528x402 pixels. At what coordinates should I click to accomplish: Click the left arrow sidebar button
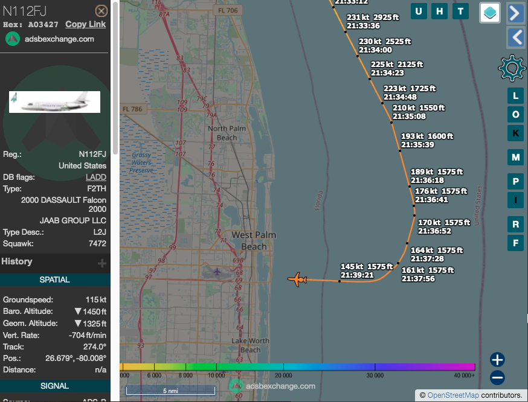pos(515,37)
